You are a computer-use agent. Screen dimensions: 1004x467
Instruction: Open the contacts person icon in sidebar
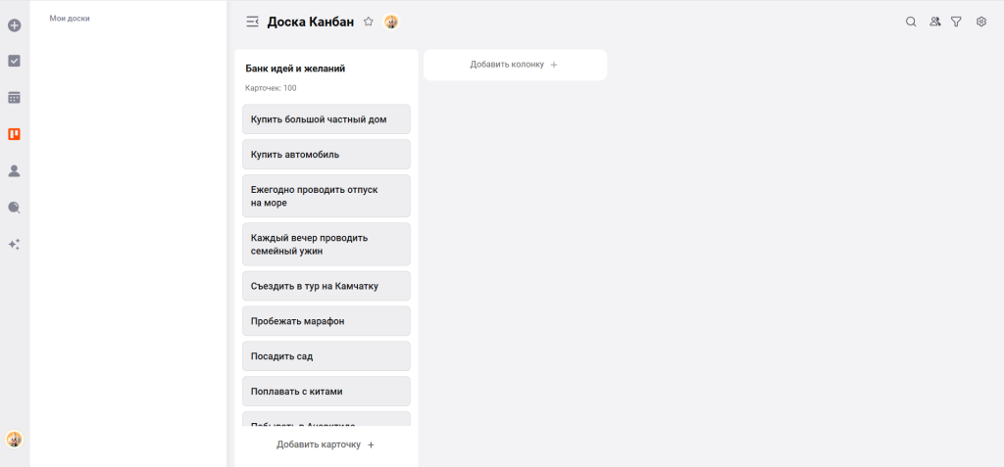15,171
